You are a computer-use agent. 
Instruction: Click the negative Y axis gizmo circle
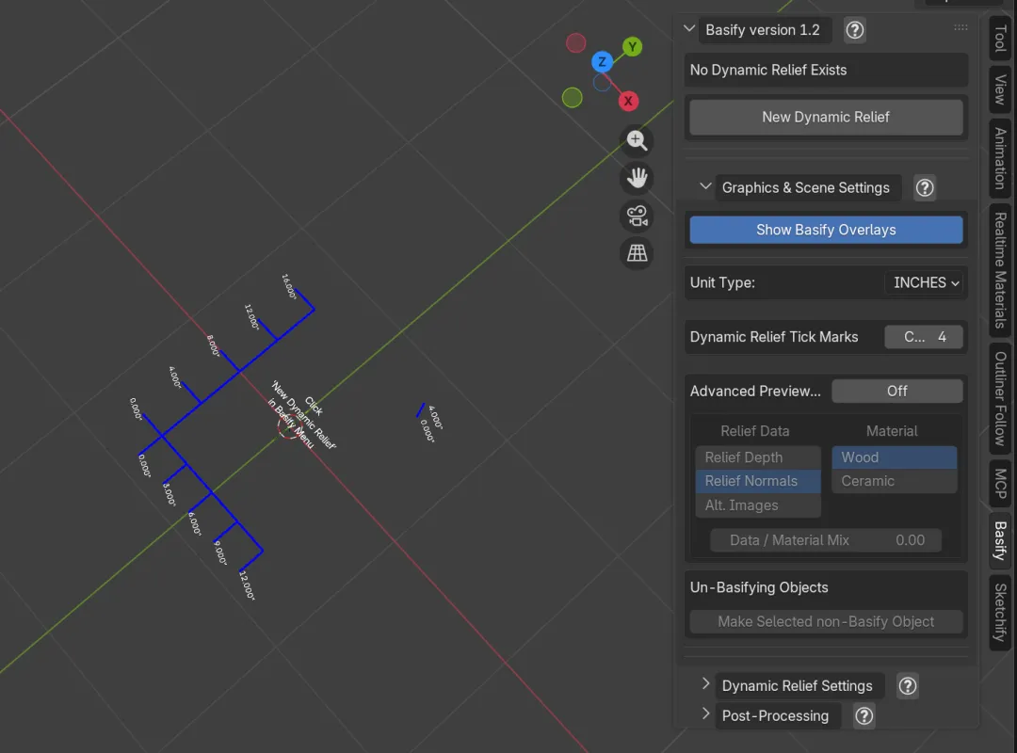click(573, 98)
